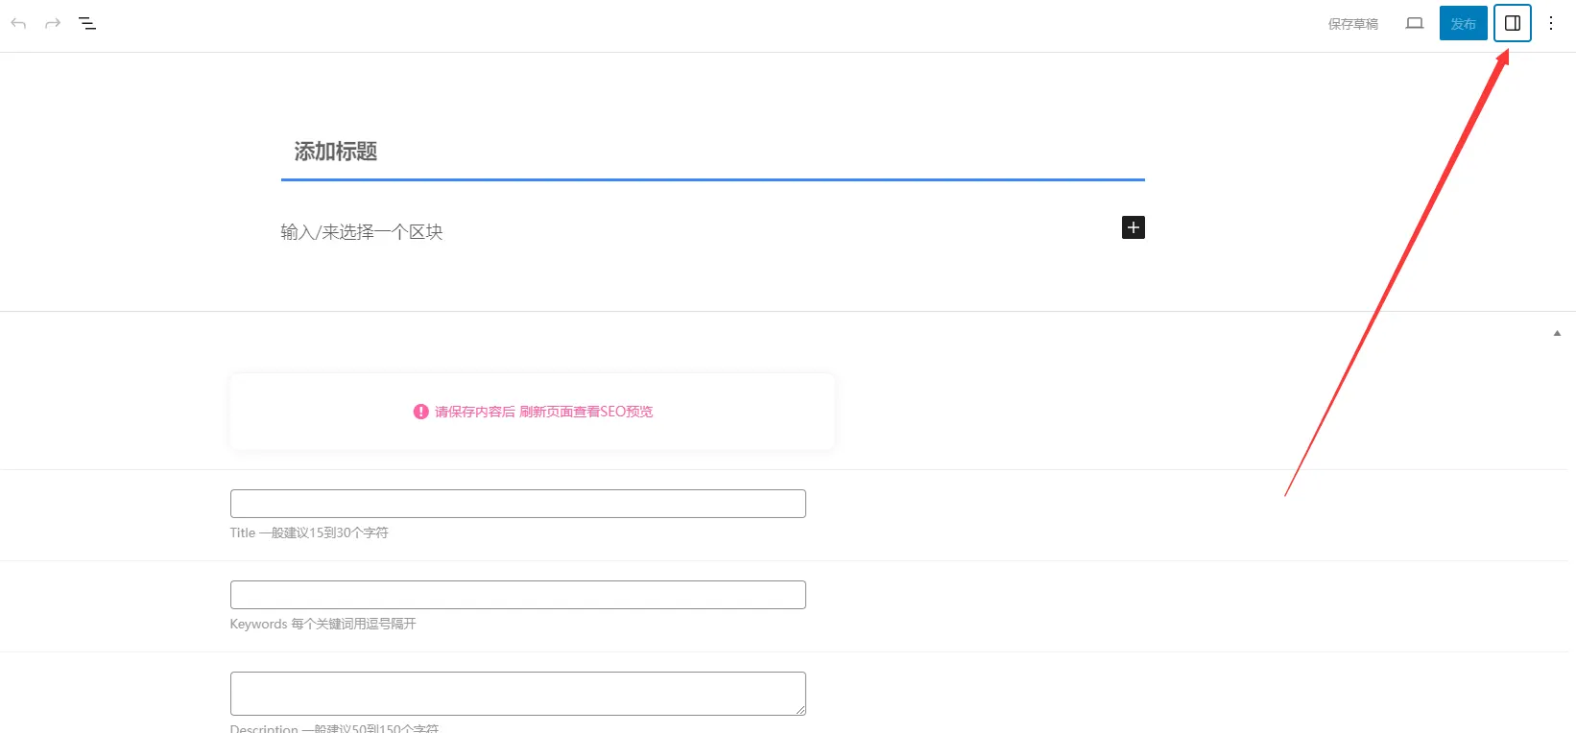The width and height of the screenshot is (1576, 733).
Task: Click the blue 发布 publish button
Action: point(1464,23)
